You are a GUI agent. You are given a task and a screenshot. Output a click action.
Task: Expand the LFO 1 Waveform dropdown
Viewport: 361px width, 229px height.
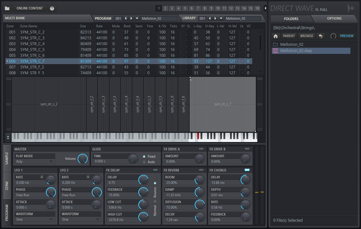pos(35,220)
